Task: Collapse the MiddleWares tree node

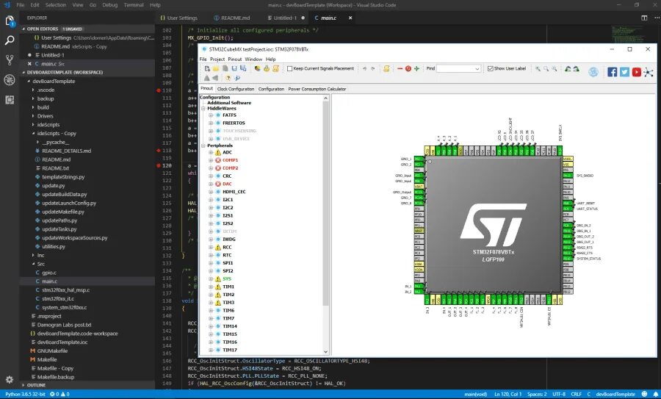Action: (x=203, y=109)
